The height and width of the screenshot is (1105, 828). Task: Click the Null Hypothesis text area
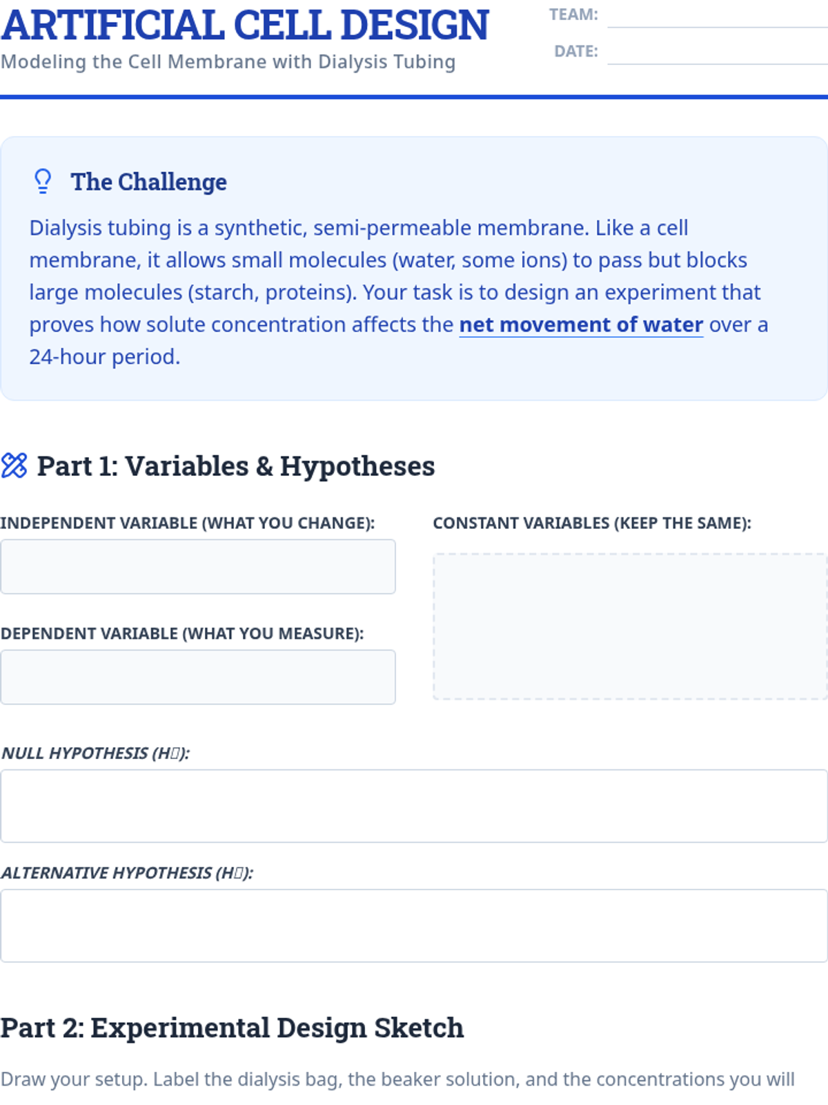pyautogui.click(x=414, y=806)
